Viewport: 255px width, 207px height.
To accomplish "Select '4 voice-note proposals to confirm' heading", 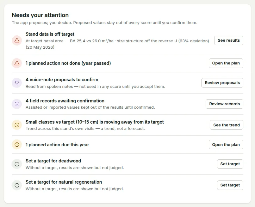I will [x=62, y=80].
